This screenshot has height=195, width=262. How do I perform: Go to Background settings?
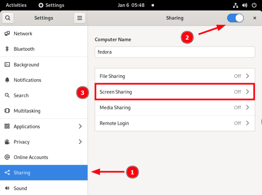(x=44, y=65)
